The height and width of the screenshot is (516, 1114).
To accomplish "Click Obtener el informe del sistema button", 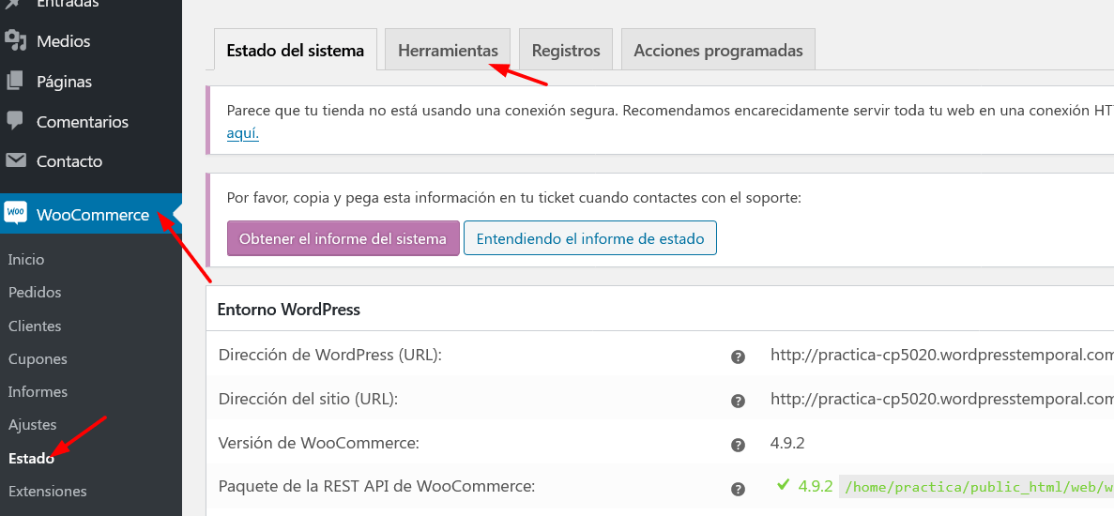I will [343, 237].
